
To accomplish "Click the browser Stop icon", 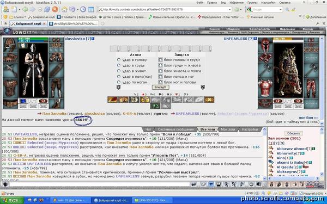I will click(55, 9).
